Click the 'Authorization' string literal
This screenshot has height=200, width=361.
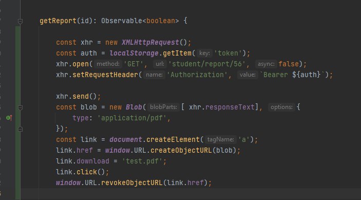(197, 75)
